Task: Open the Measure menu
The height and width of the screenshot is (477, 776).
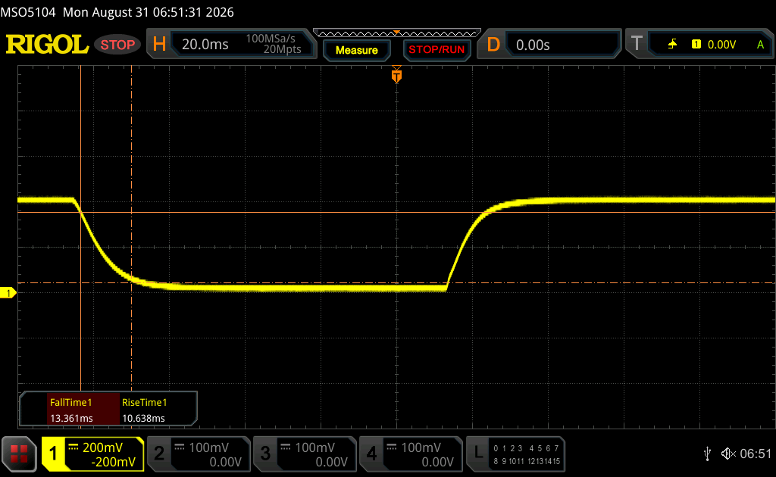Action: 357,50
